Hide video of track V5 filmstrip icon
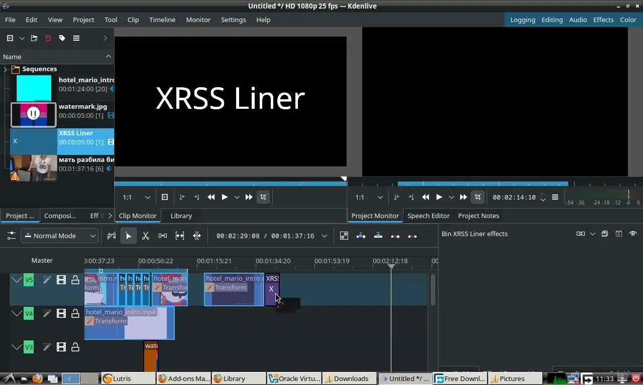Viewport: 643px width, 385px height. pos(61,280)
